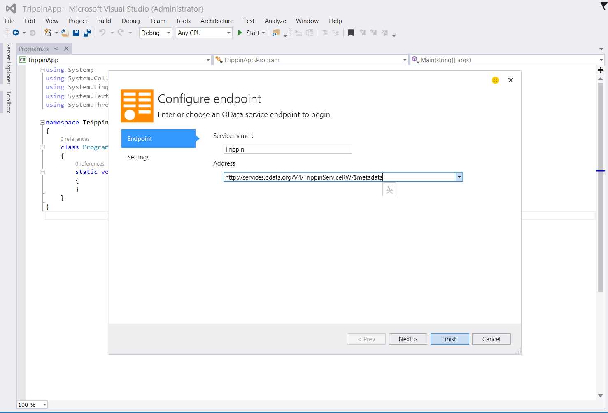Click the Undo arrow icon
Viewport: 608px width, 413px height.
coord(102,33)
